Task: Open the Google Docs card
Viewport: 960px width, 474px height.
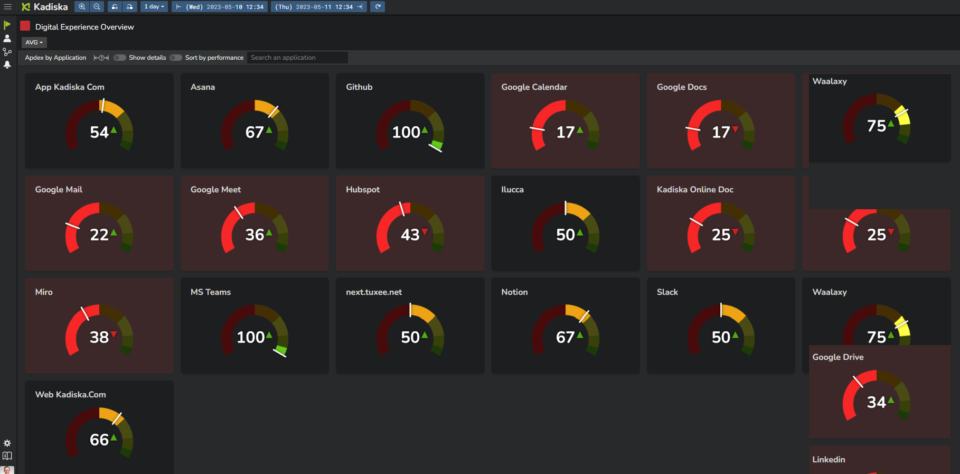Action: (x=721, y=121)
